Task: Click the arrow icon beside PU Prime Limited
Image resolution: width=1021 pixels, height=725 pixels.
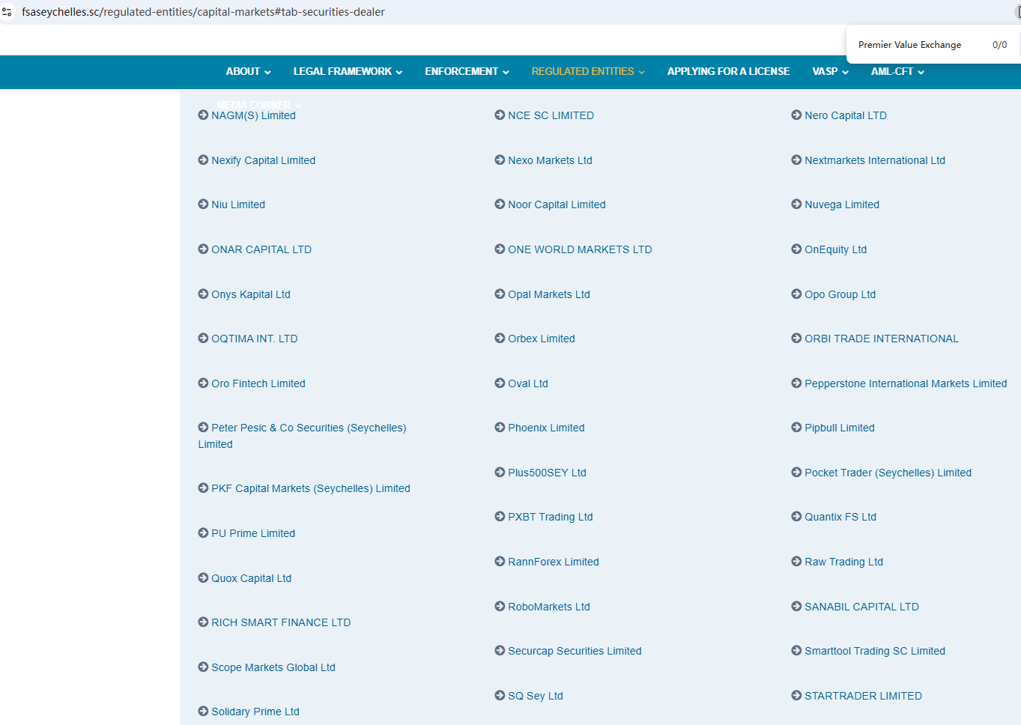Action: [x=203, y=533]
